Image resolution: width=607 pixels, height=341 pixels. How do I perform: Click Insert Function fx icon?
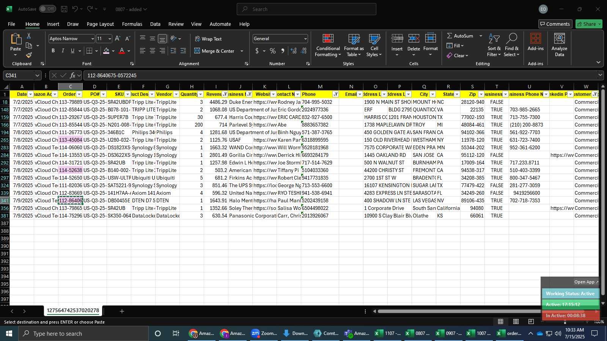click(x=72, y=75)
